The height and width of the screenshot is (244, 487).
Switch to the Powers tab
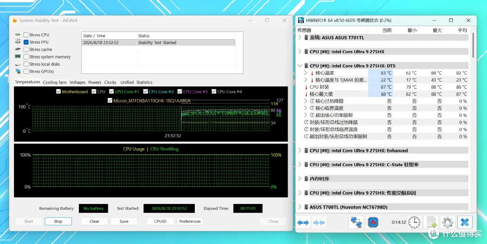pyautogui.click(x=95, y=82)
